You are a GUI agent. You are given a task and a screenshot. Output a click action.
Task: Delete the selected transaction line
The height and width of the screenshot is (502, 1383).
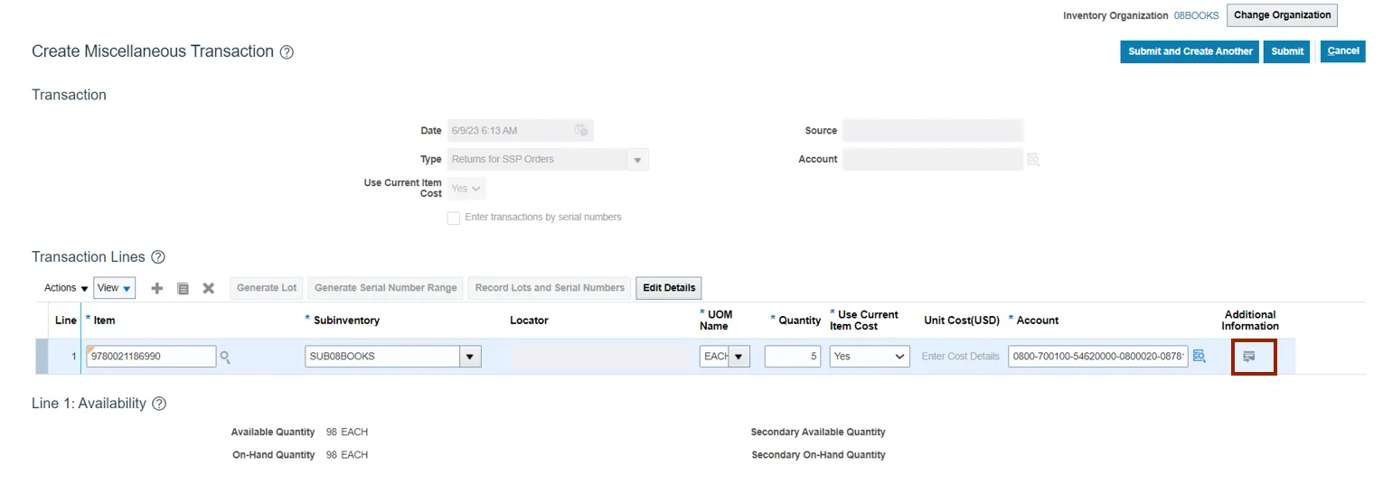click(209, 288)
